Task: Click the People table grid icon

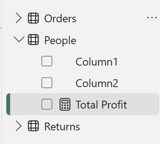Action: 33,40
